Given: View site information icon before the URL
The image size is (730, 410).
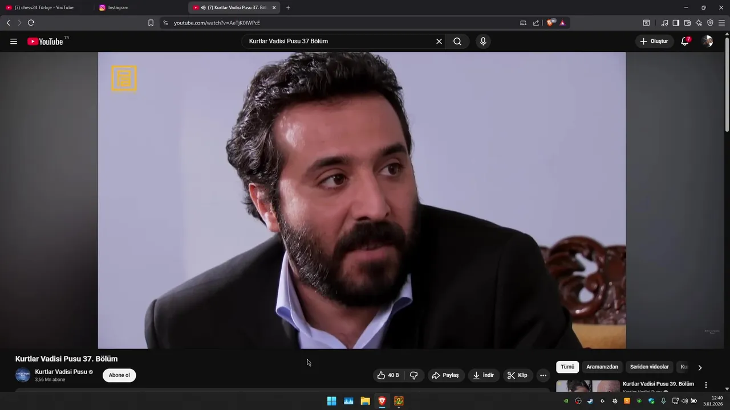Looking at the screenshot, I should [x=165, y=23].
